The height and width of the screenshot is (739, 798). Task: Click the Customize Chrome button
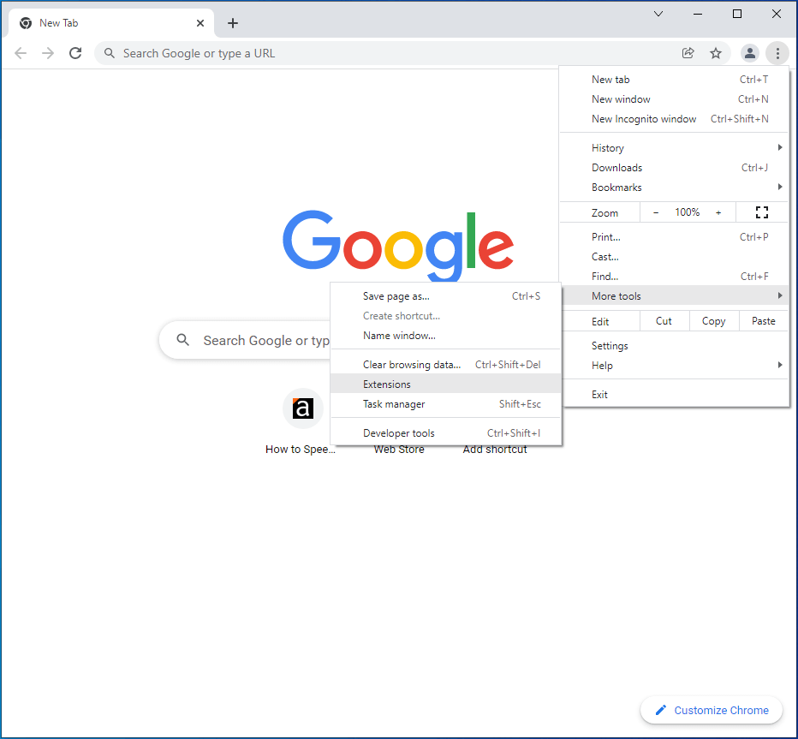(x=711, y=710)
